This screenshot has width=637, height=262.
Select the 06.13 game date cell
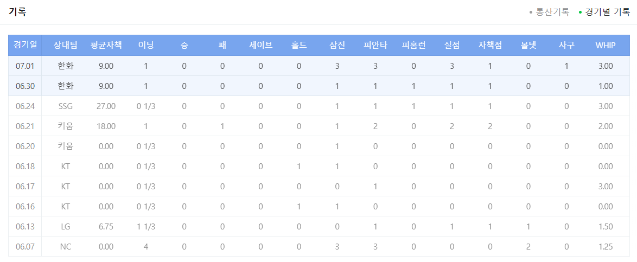coord(25,226)
